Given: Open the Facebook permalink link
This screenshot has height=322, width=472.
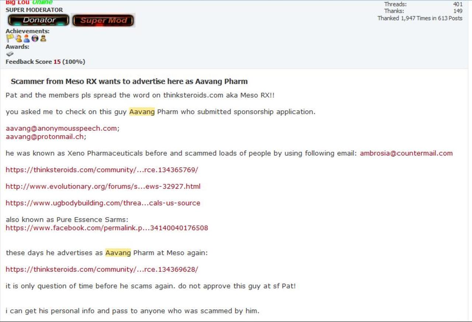Looking at the screenshot, I should (107, 228).
